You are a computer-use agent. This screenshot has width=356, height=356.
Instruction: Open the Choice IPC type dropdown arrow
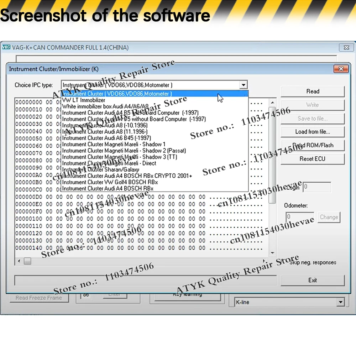[243, 85]
